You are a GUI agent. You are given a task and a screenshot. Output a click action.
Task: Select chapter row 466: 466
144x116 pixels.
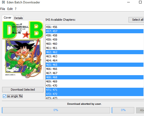(x=95, y=69)
